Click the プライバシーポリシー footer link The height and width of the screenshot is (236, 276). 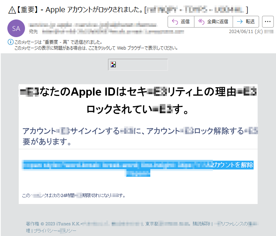[x=55, y=230]
